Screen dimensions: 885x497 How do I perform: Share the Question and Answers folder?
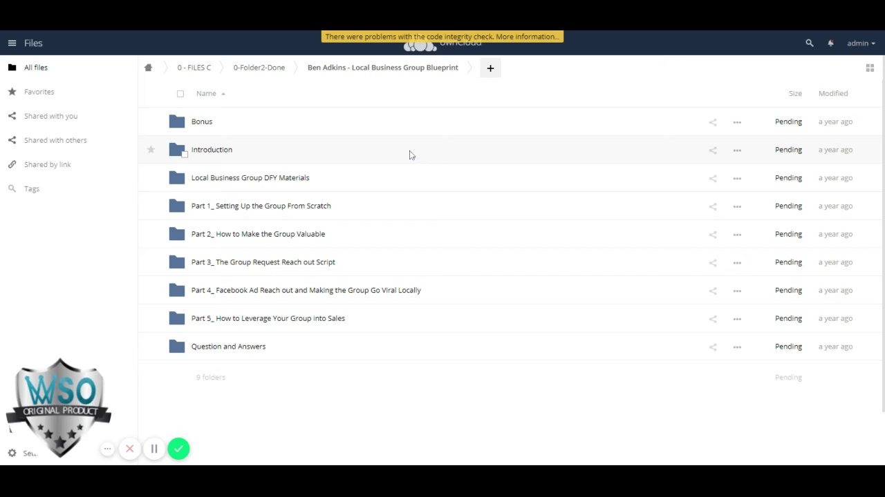click(x=713, y=347)
